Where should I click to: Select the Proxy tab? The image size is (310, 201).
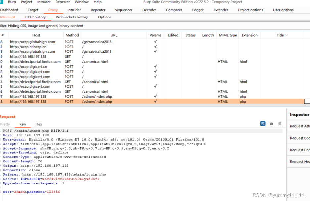tap(53, 10)
